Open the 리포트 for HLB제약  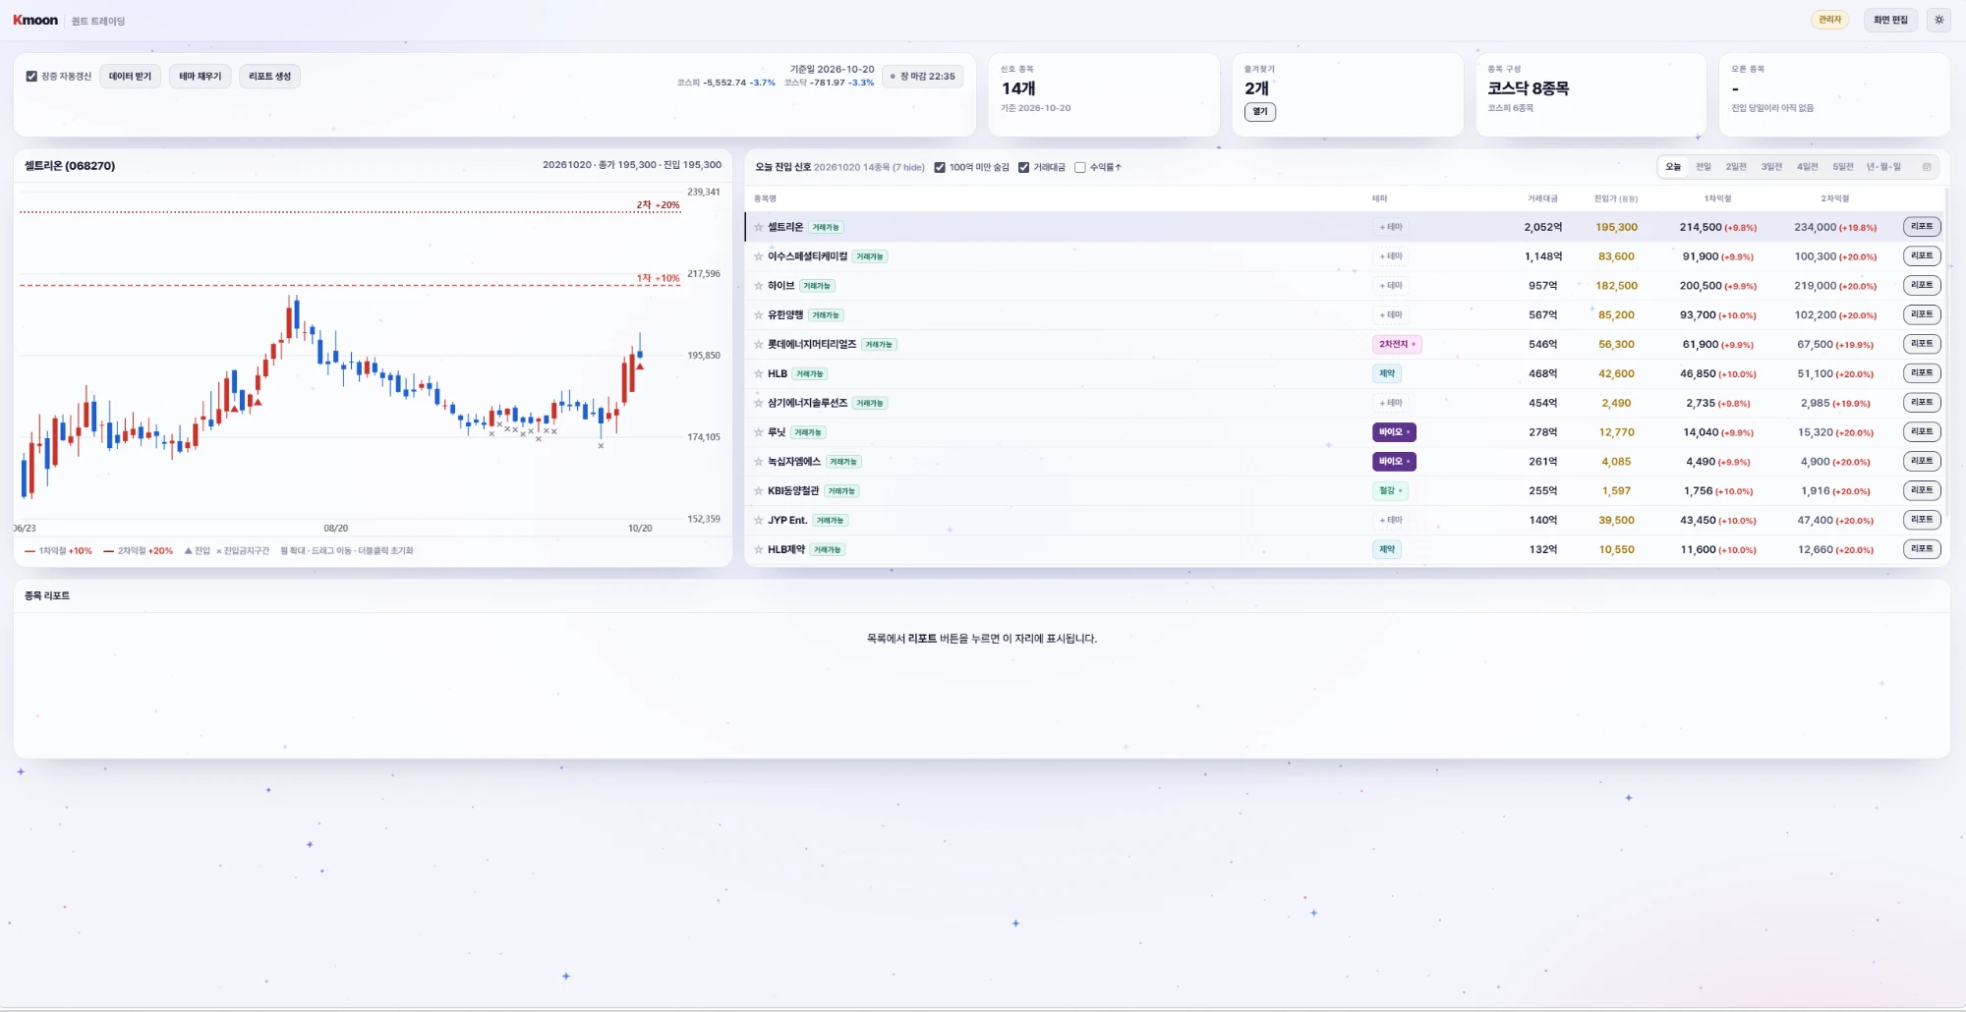(x=1922, y=549)
